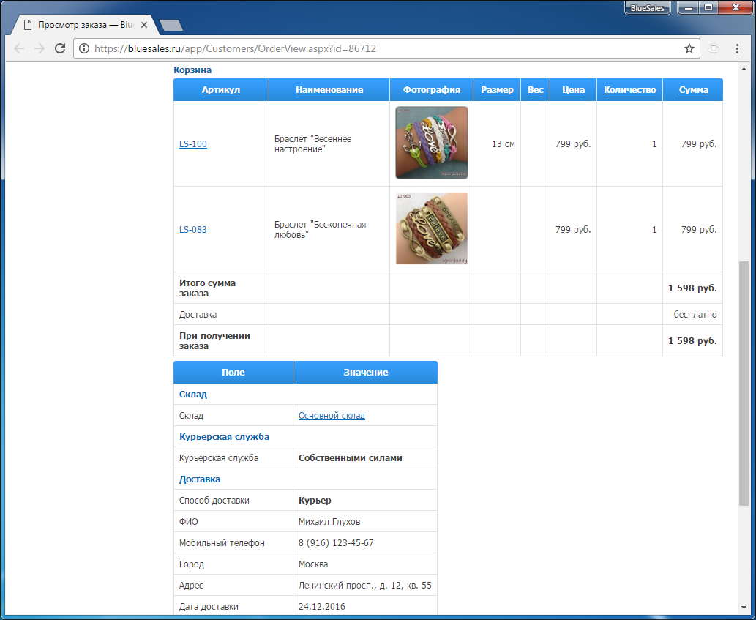Screen dimensions: 756x620
Task: Close the Просмотр заказа tab
Action: (144, 25)
